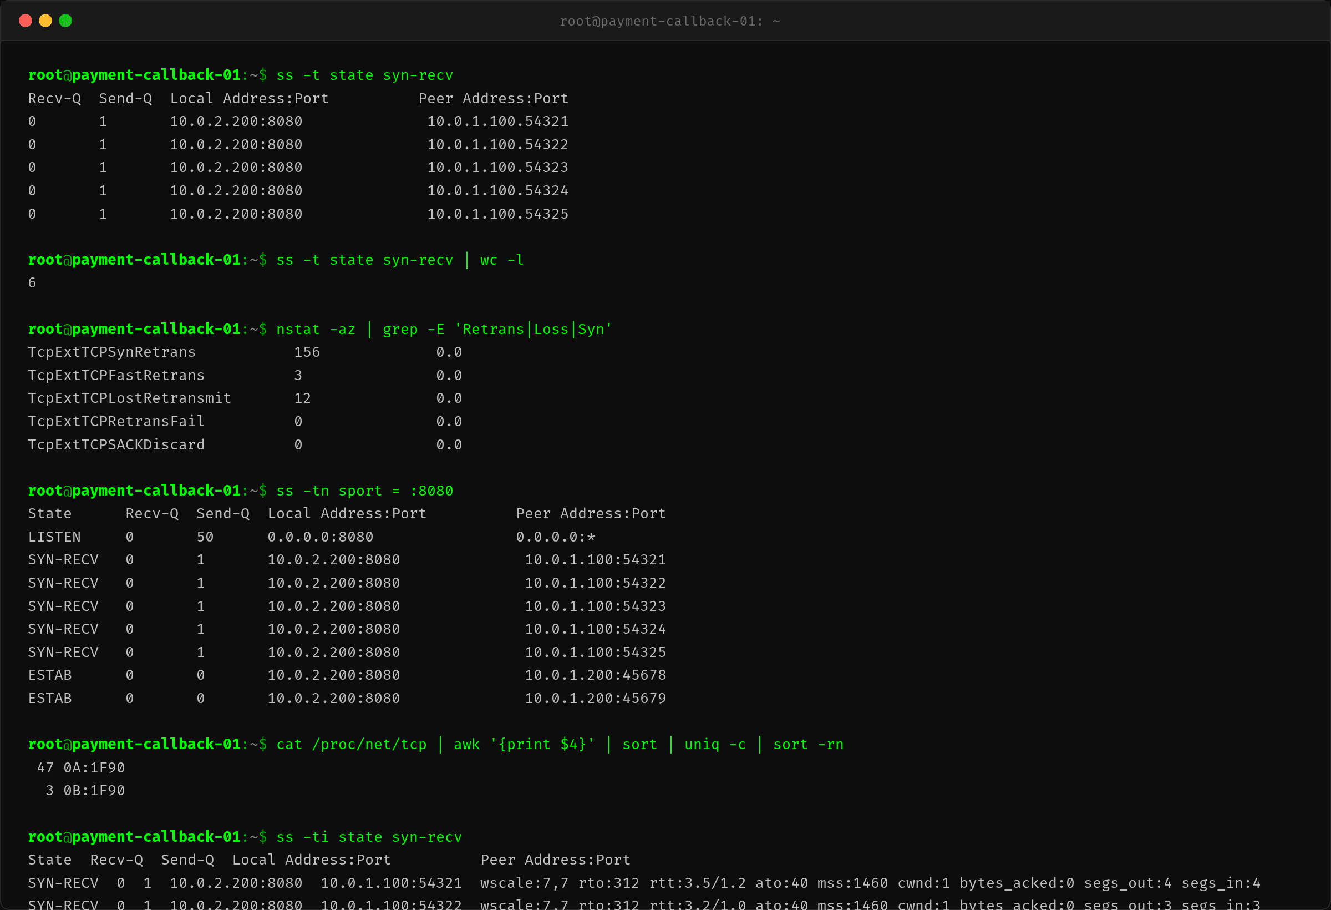The height and width of the screenshot is (910, 1331).
Task: Click the yellow minimize window button
Action: click(x=45, y=21)
